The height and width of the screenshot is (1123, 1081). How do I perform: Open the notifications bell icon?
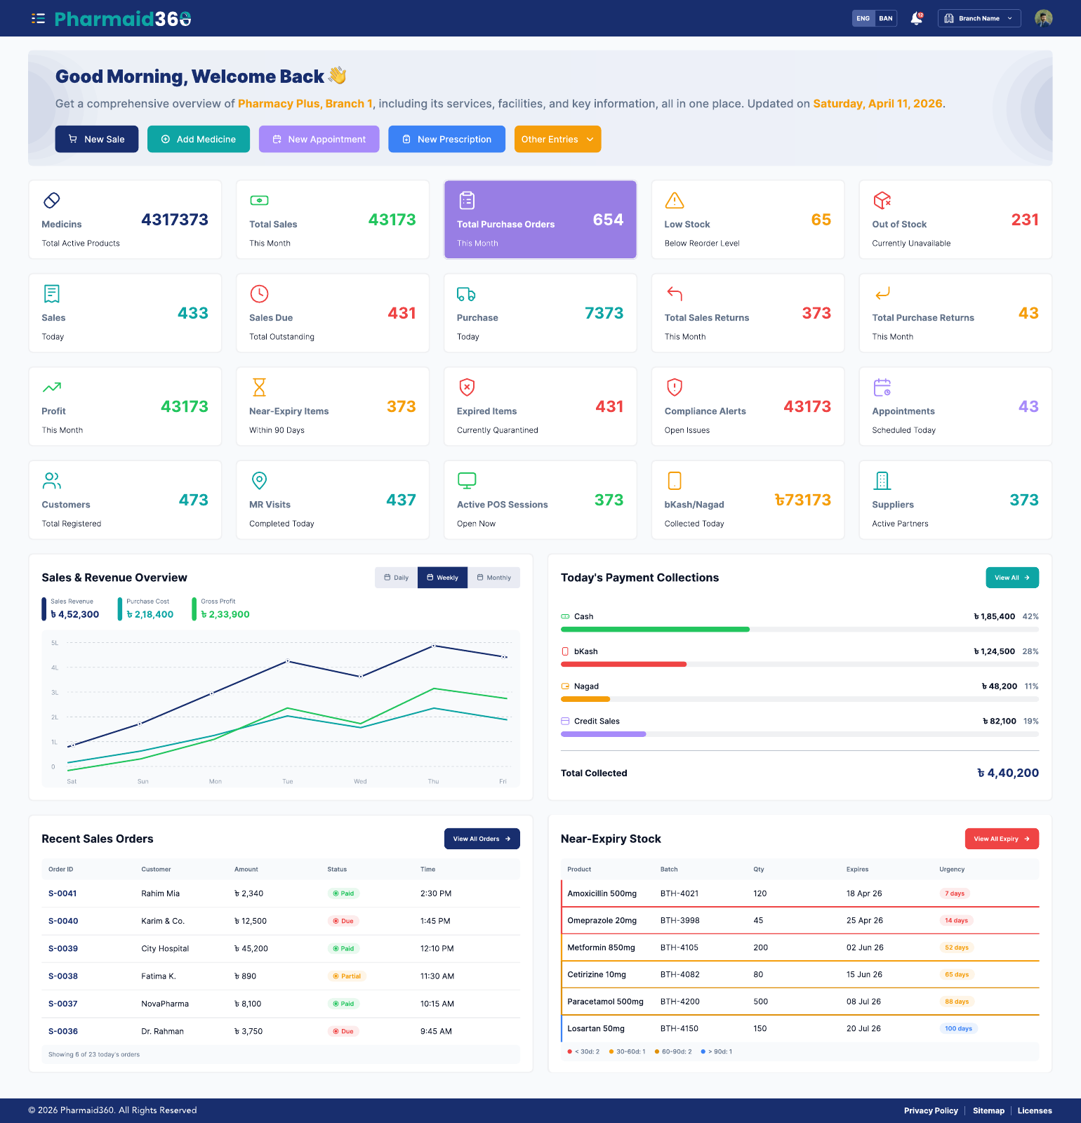[x=916, y=18]
